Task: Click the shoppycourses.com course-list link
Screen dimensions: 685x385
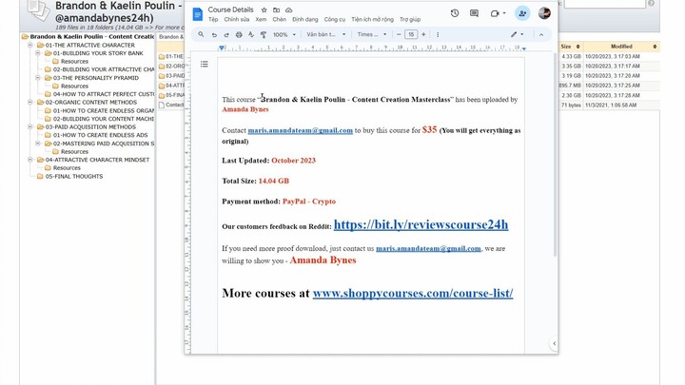Action: click(x=412, y=293)
